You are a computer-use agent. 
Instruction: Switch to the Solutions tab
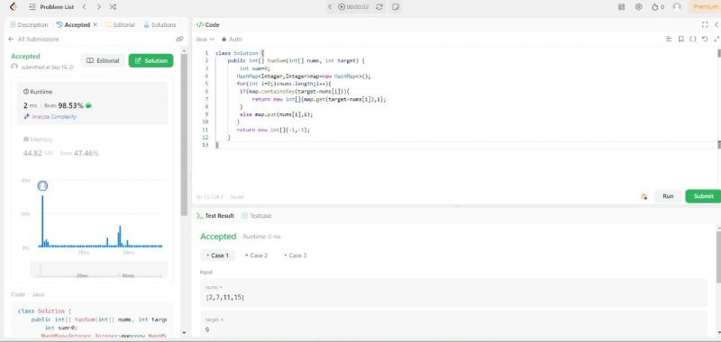click(x=160, y=25)
